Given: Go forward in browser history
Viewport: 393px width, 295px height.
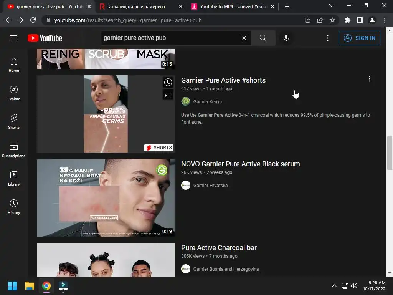Looking at the screenshot, I should coord(21,20).
